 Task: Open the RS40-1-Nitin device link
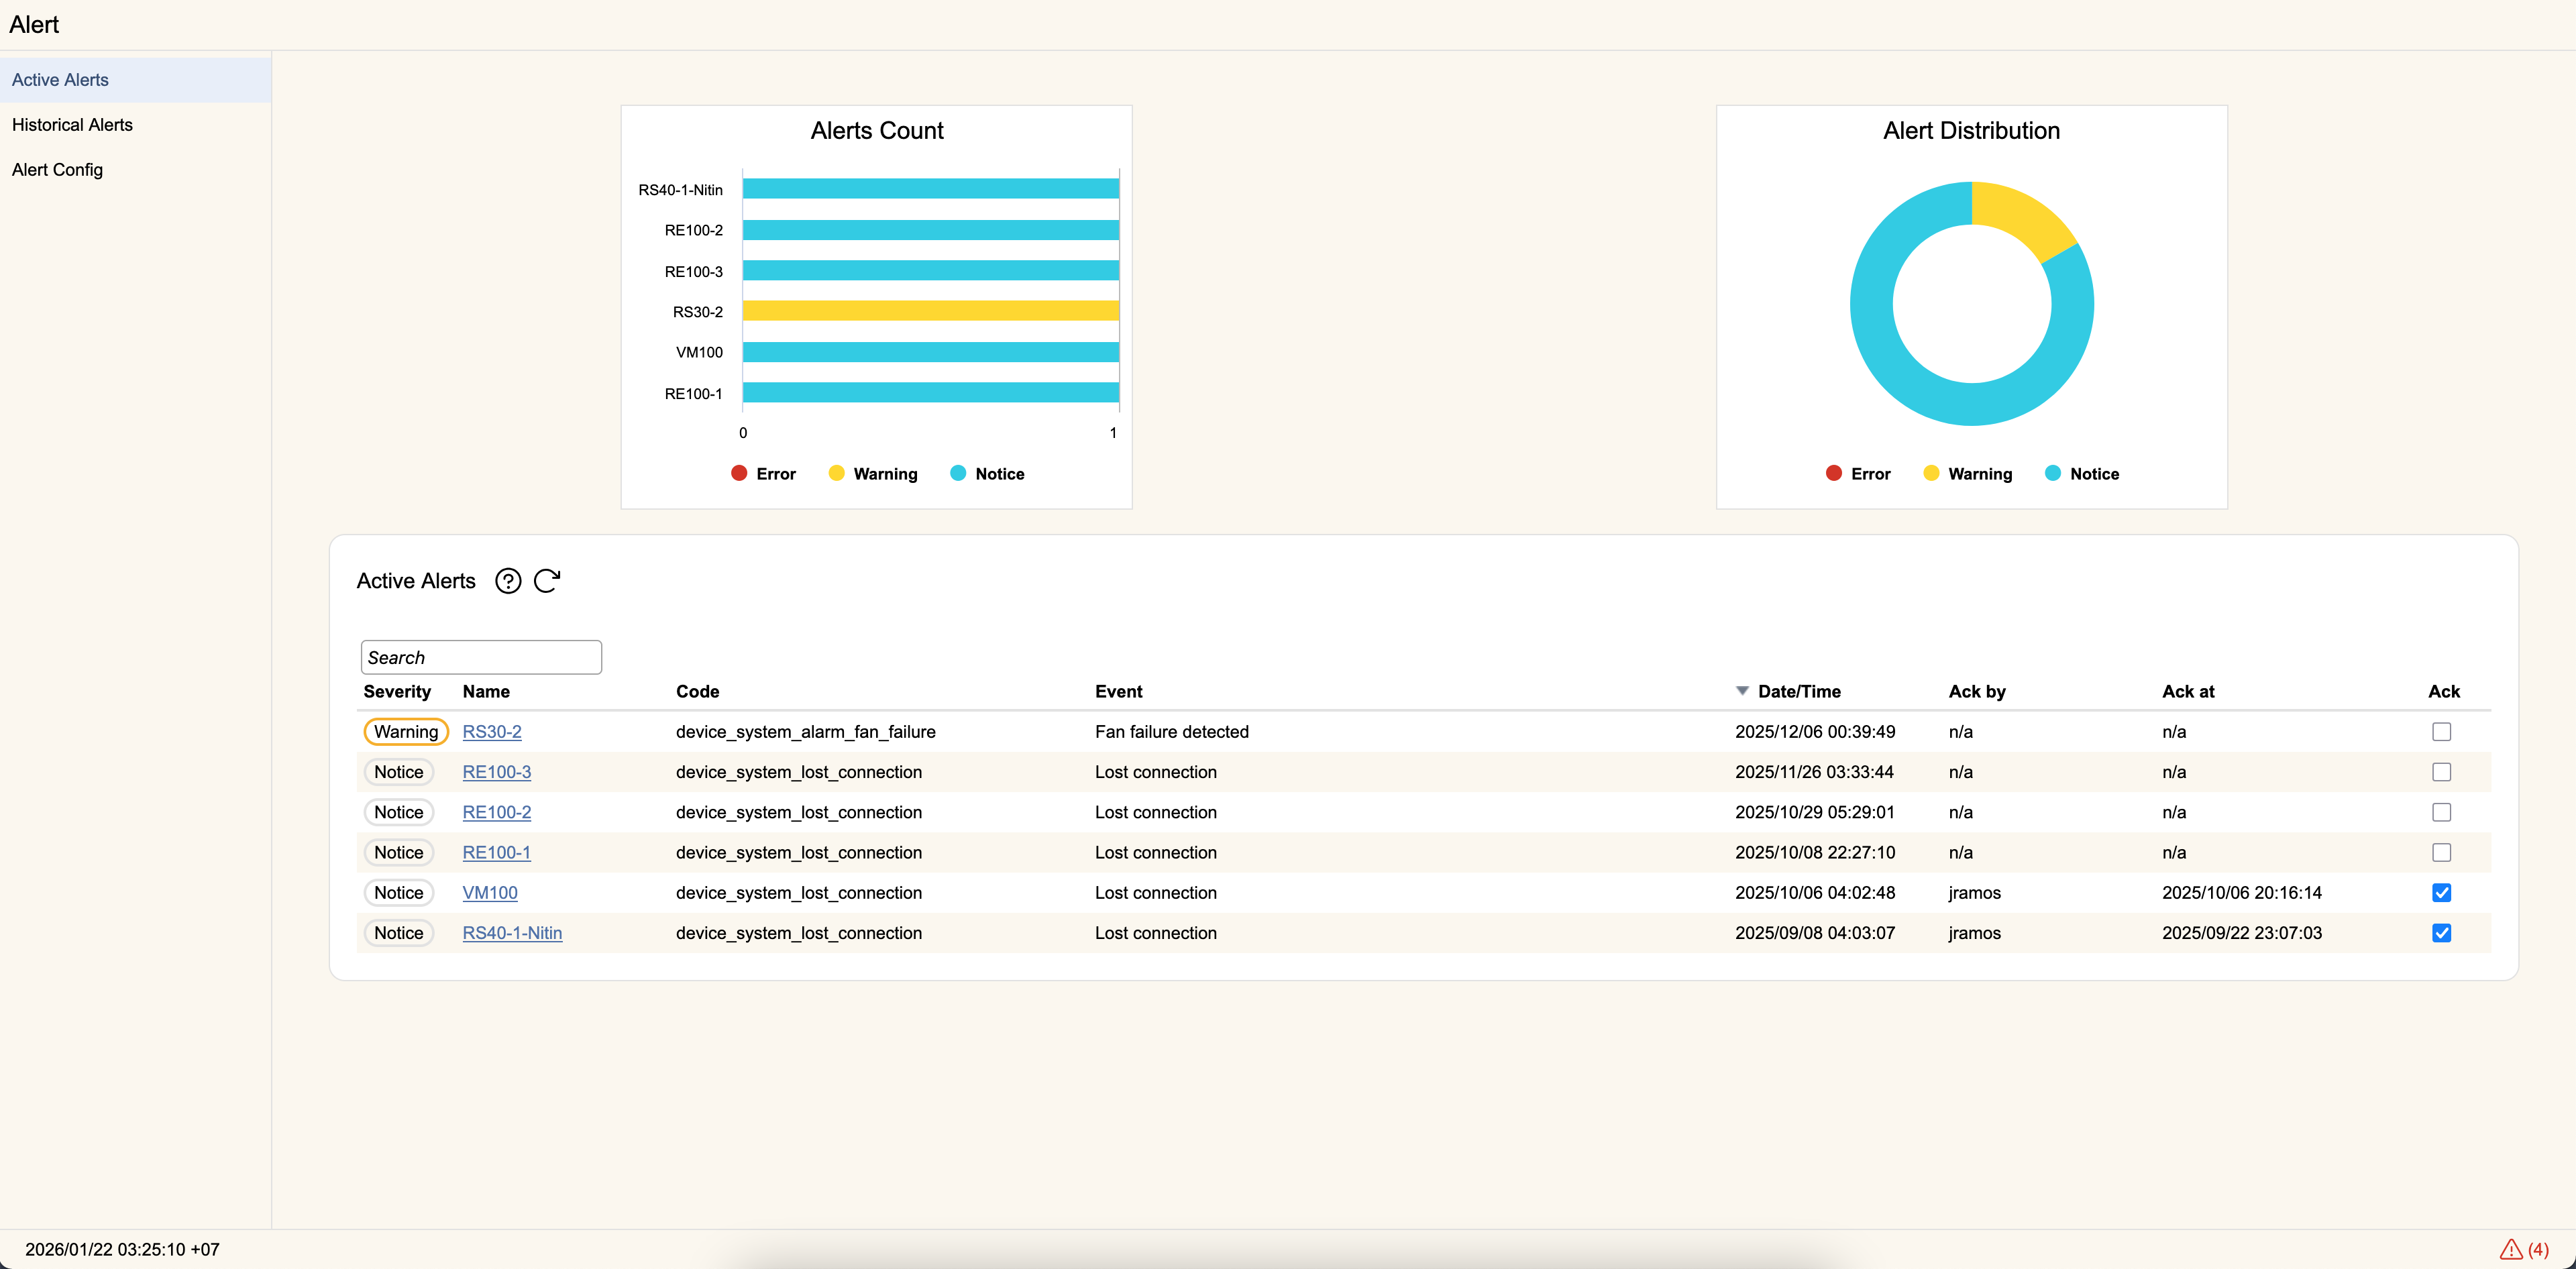coord(512,933)
